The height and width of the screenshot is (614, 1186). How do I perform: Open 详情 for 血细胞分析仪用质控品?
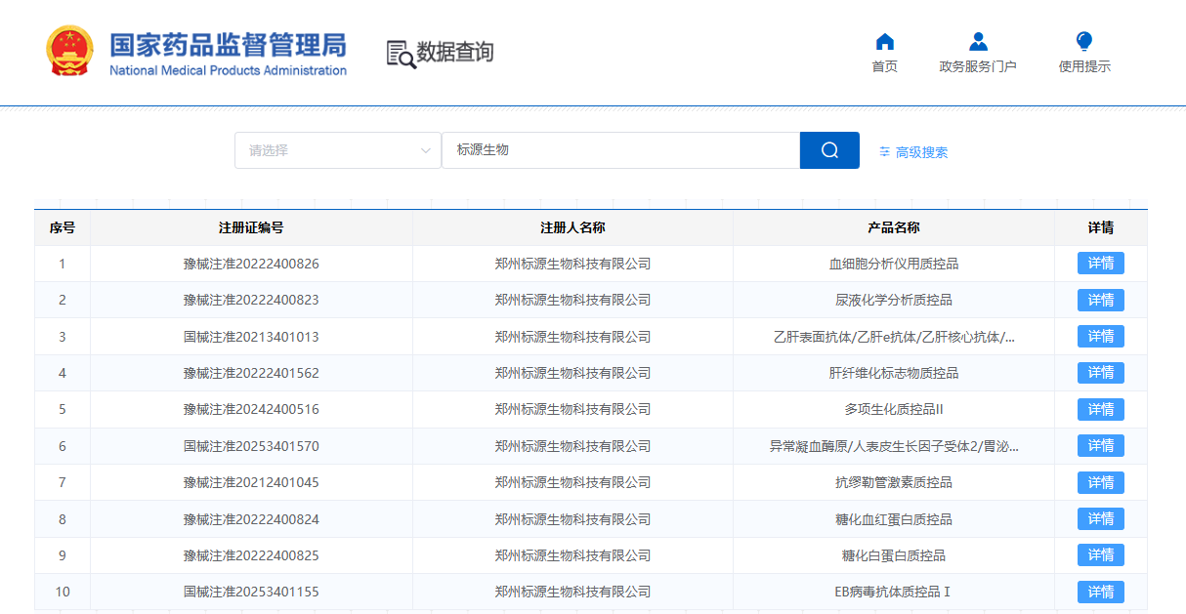1100,264
